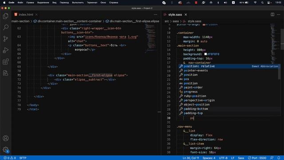Click the orange color swatch on $color-orange line
This screenshot has width=284, height=160.
tap(204, 24)
